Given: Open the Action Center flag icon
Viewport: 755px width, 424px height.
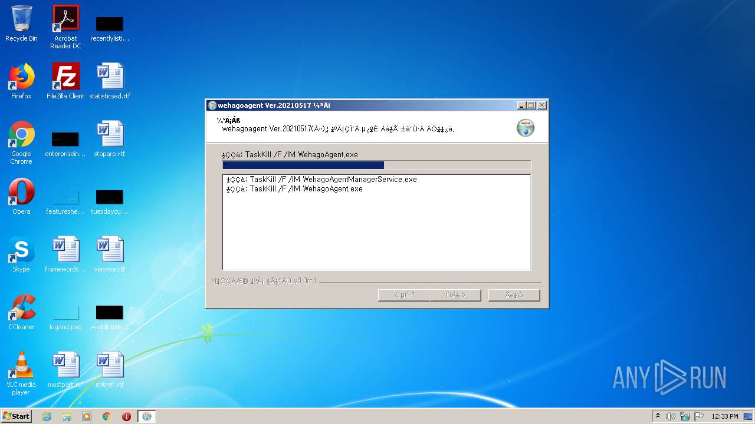Looking at the screenshot, I should pos(699,416).
